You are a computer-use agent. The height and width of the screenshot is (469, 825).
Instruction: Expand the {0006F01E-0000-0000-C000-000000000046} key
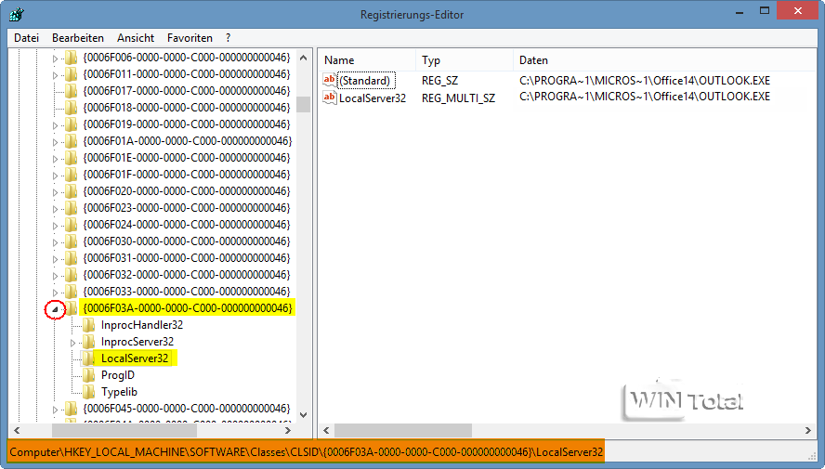[55, 159]
